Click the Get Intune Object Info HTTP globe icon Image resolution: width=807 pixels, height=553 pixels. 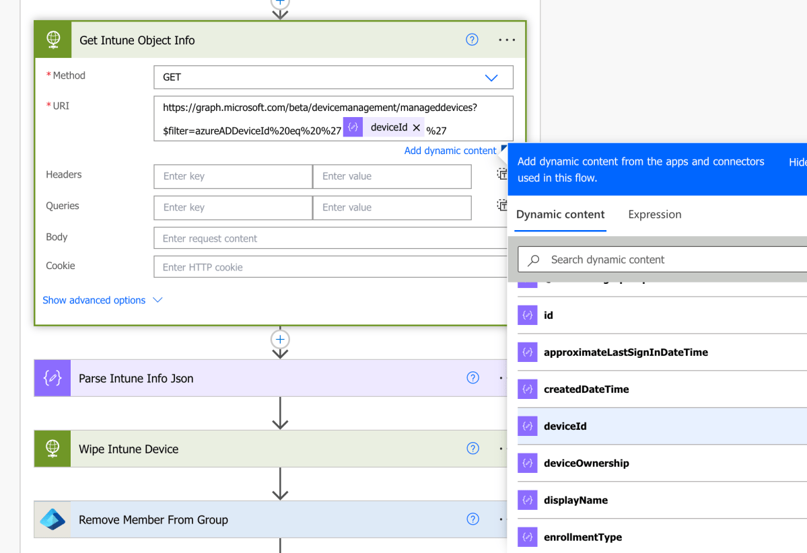pos(52,39)
